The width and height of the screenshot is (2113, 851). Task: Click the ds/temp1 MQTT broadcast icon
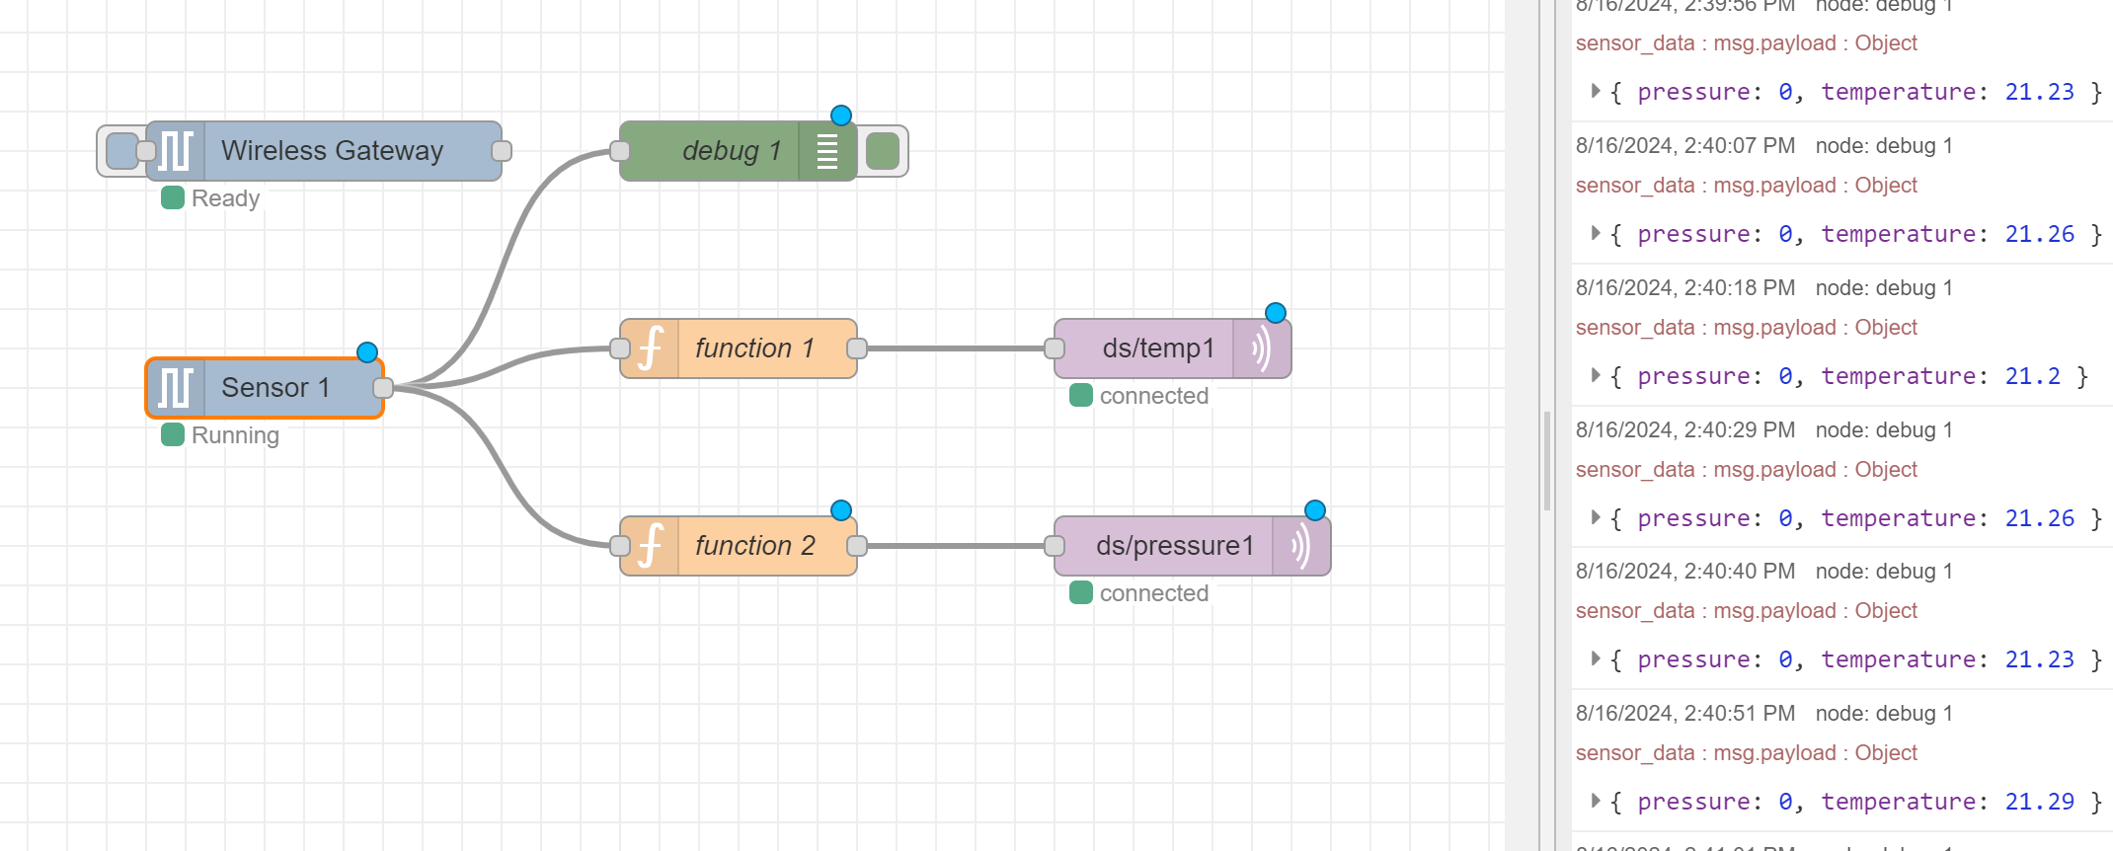click(1261, 348)
